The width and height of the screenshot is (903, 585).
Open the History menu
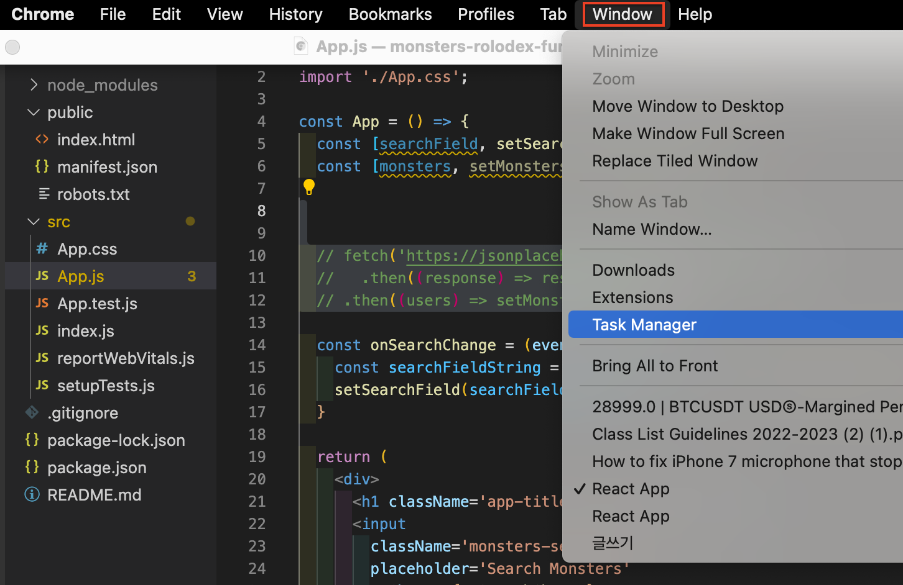click(x=295, y=14)
